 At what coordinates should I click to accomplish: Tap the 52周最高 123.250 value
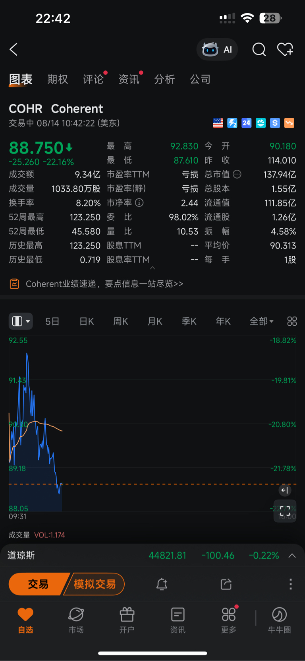85,217
